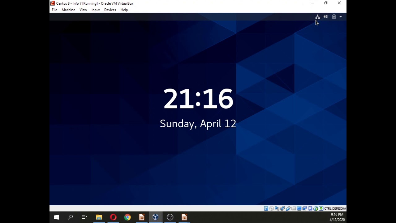Open the View menu
The width and height of the screenshot is (396, 223).
(83, 10)
